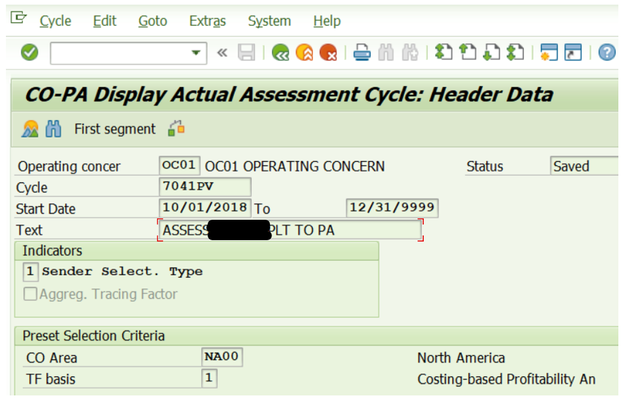This screenshot has width=621, height=402.
Task: Click the green Back arrow icon
Action: [281, 53]
